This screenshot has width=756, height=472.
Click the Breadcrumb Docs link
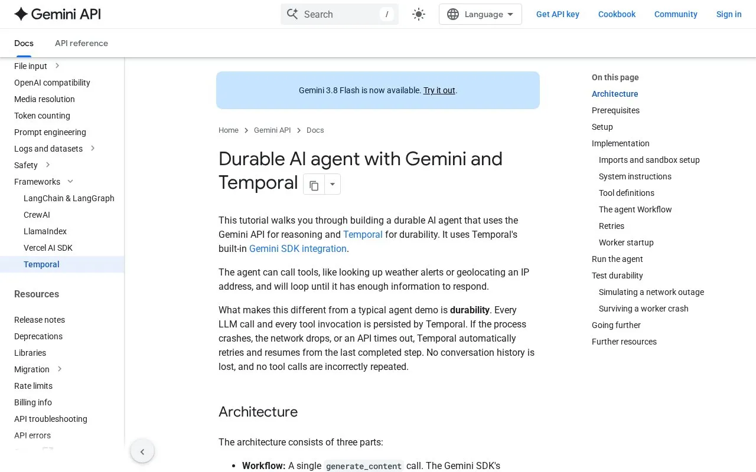tap(315, 130)
